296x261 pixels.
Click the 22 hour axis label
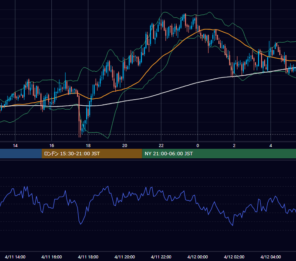(161, 146)
